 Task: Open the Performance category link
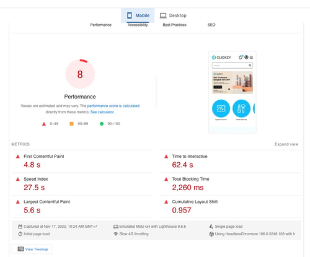click(x=101, y=25)
